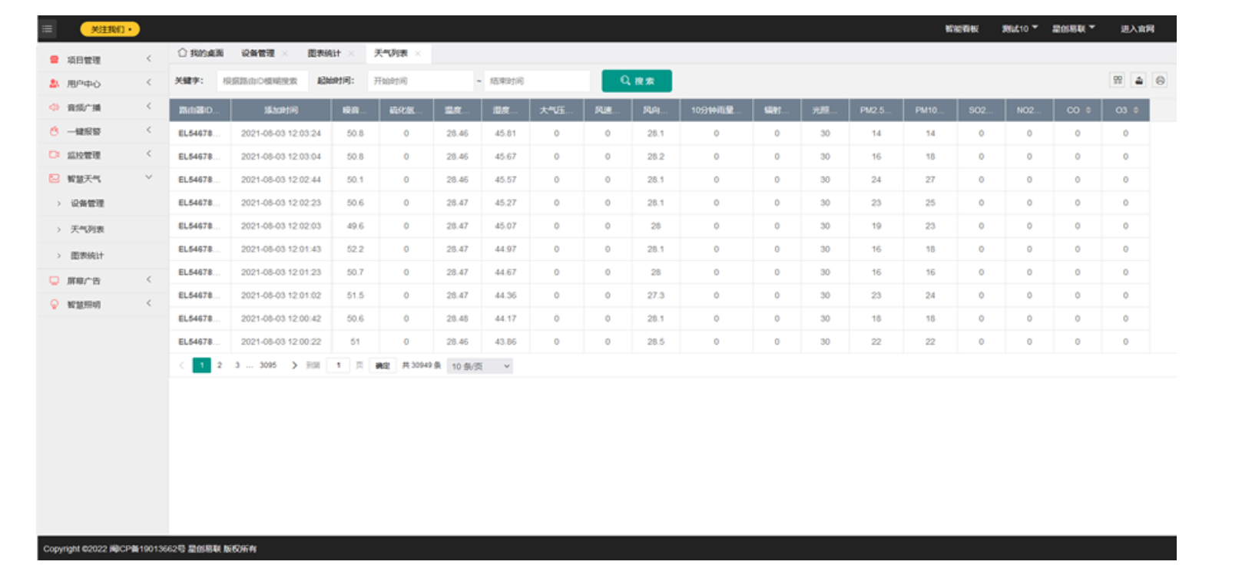Open the 10 条/页 page size dropdown
The height and width of the screenshot is (578, 1242).
[479, 366]
